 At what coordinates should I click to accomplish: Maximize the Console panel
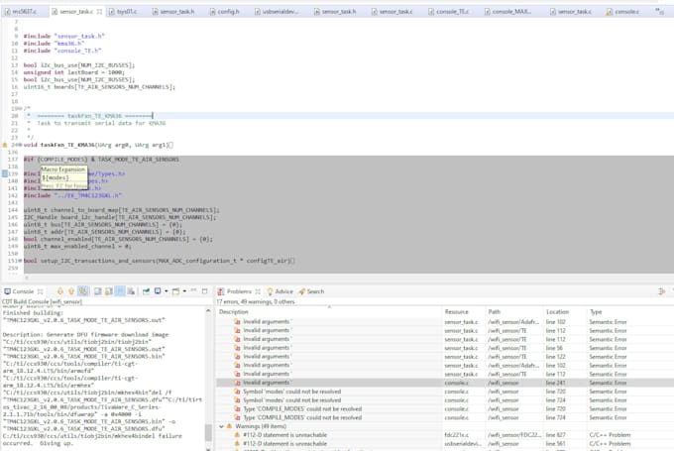(204, 291)
